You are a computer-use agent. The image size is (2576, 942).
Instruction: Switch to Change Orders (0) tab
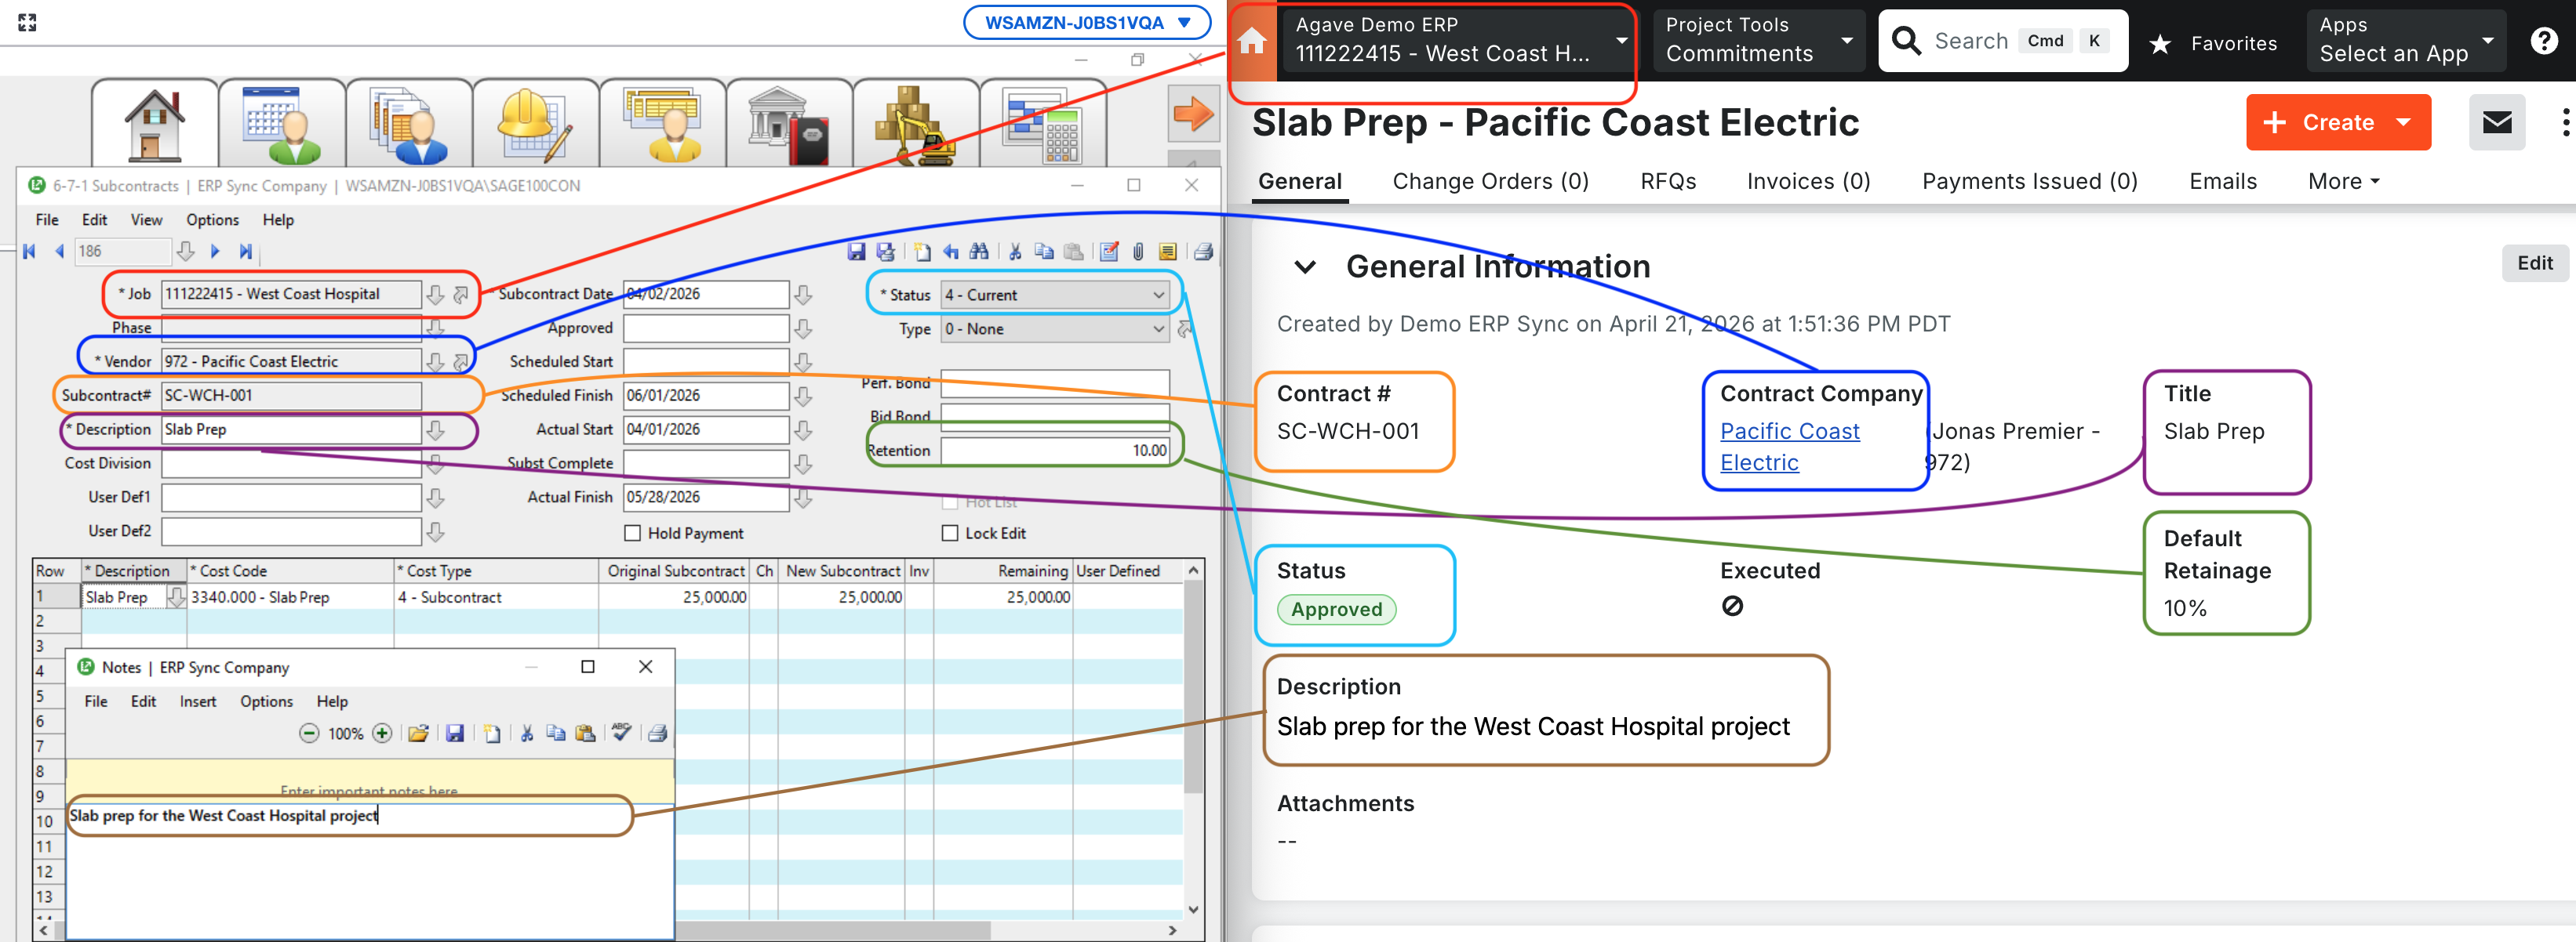(1490, 181)
